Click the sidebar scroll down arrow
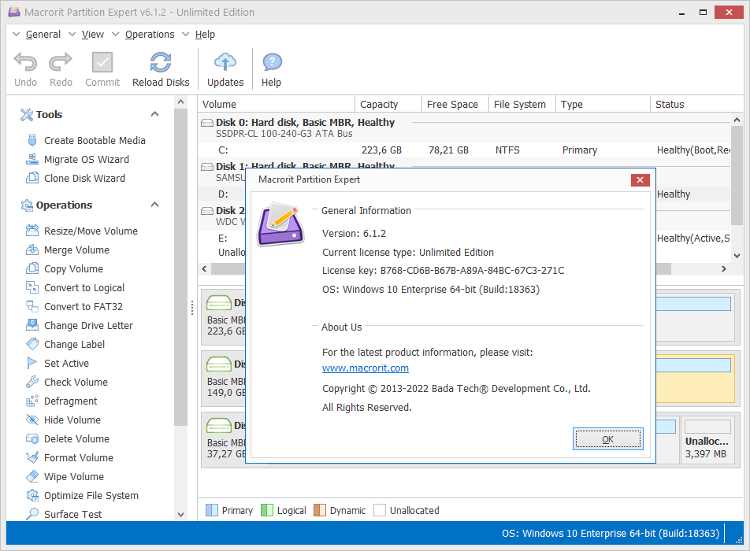This screenshot has width=750, height=551. [x=181, y=515]
